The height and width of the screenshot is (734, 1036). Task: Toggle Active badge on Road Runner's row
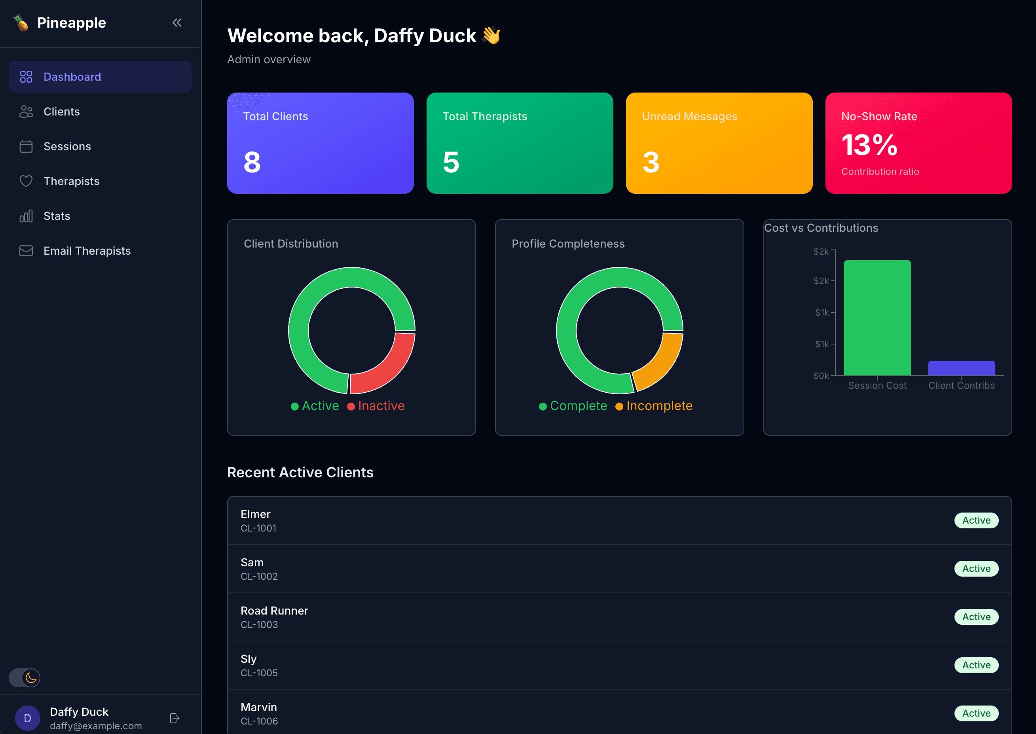pyautogui.click(x=976, y=617)
